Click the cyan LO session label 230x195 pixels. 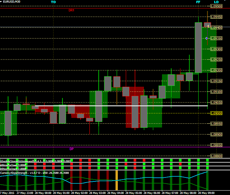[216, 2]
